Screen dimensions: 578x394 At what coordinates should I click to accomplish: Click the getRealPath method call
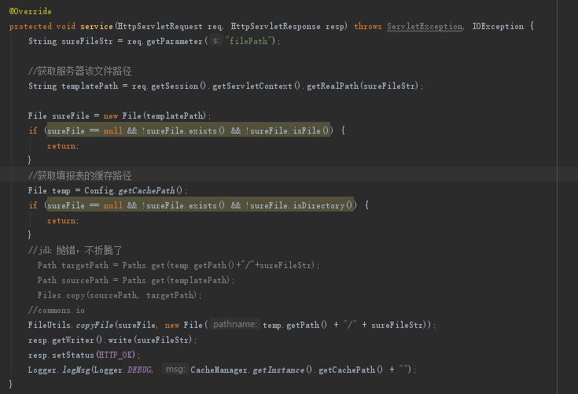point(333,86)
